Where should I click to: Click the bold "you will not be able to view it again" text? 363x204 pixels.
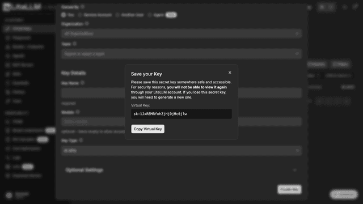(x=197, y=87)
